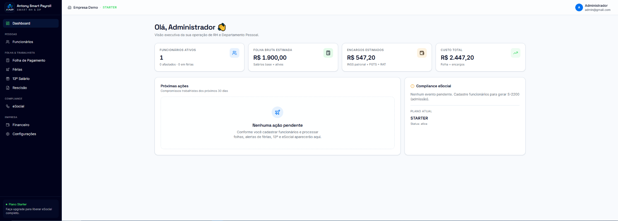Viewport: 618px width, 221px height.
Task: Click 'Visão executiva da sua operação' subtitle
Action: click(207, 35)
